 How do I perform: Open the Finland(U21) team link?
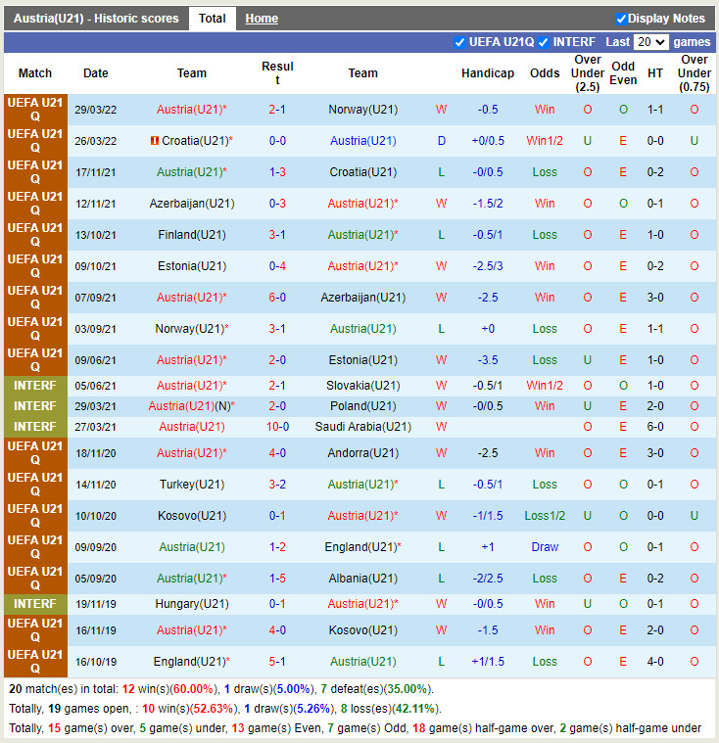[192, 235]
